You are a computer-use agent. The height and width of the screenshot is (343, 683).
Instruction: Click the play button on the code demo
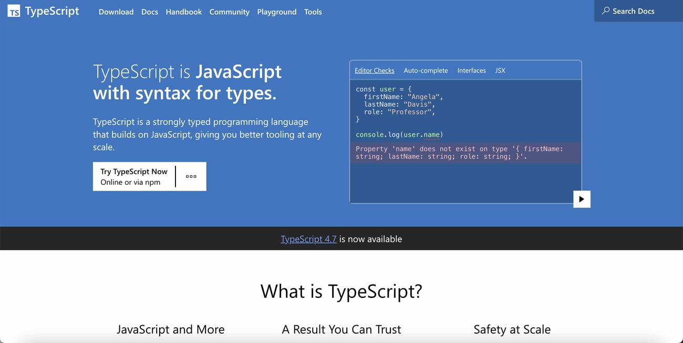pos(582,199)
